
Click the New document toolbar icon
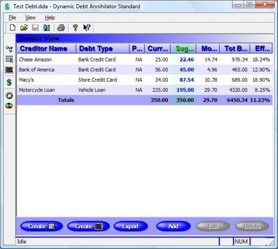[x=12, y=28]
